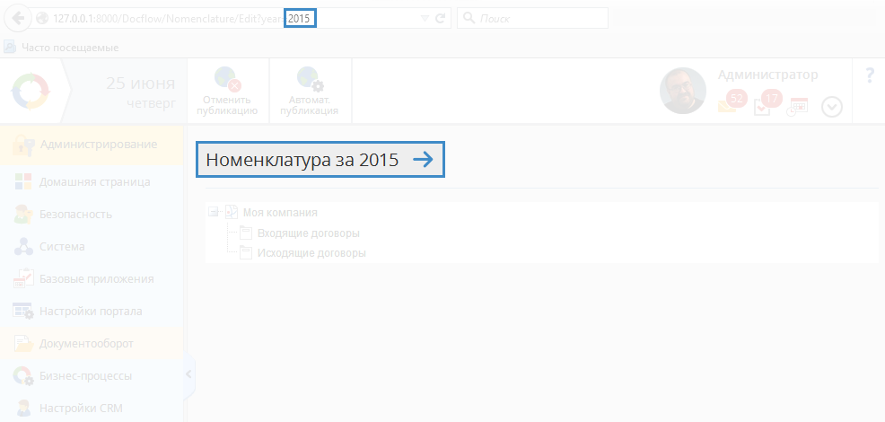Open the messages envelope icon with badge 52
This screenshot has width=885, height=422.
point(729,104)
